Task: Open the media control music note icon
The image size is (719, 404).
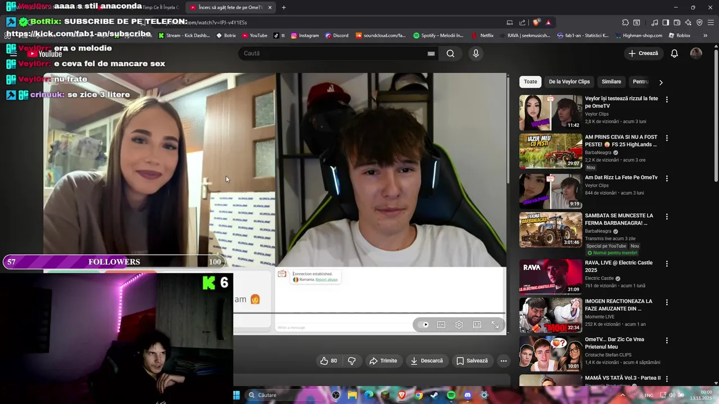Action: click(x=654, y=22)
